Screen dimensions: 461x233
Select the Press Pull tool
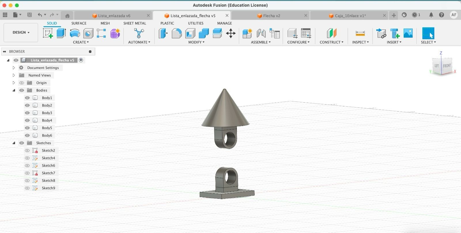coord(163,33)
